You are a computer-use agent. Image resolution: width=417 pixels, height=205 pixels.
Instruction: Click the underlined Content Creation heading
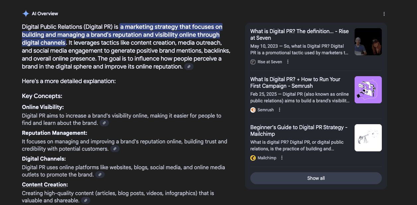click(45, 184)
